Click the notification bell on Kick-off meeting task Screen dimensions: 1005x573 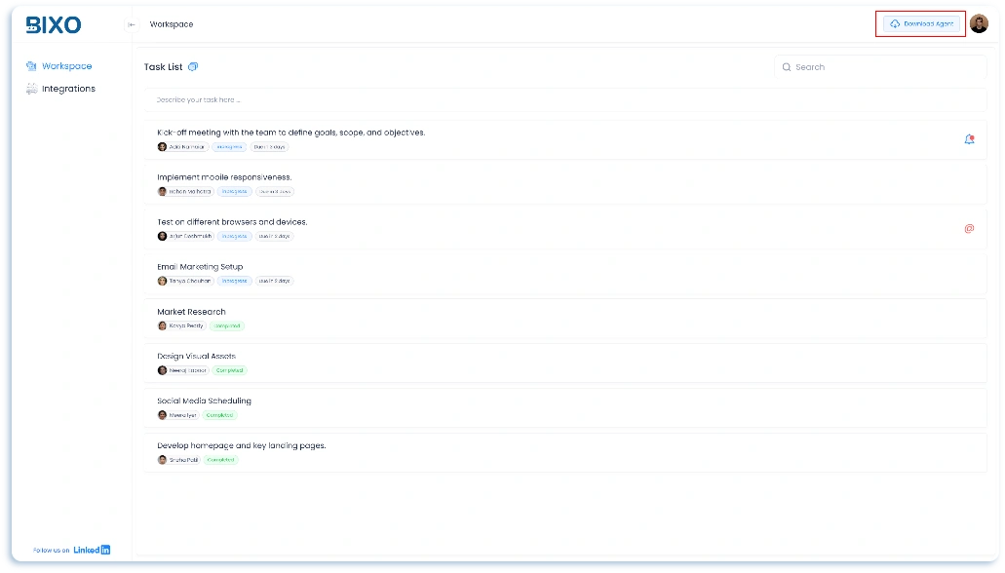point(969,139)
